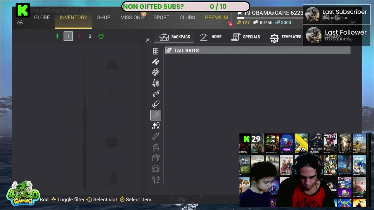374x210 pixels.
Task: Switch to the HOME storage tab
Action: pyautogui.click(x=211, y=37)
